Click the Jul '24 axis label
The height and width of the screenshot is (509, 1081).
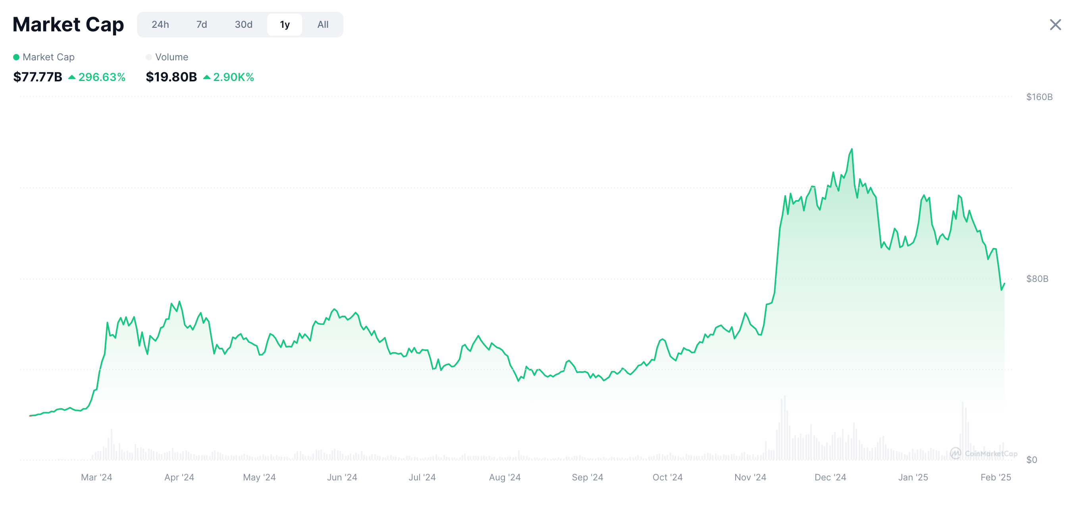tap(422, 477)
